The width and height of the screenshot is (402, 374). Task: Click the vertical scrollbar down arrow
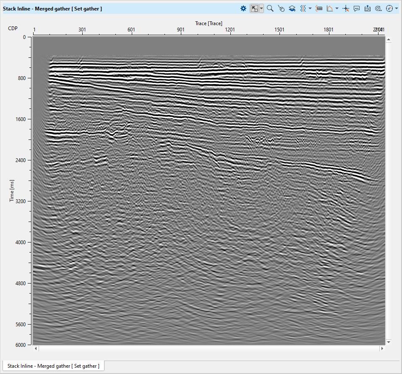coord(388,342)
